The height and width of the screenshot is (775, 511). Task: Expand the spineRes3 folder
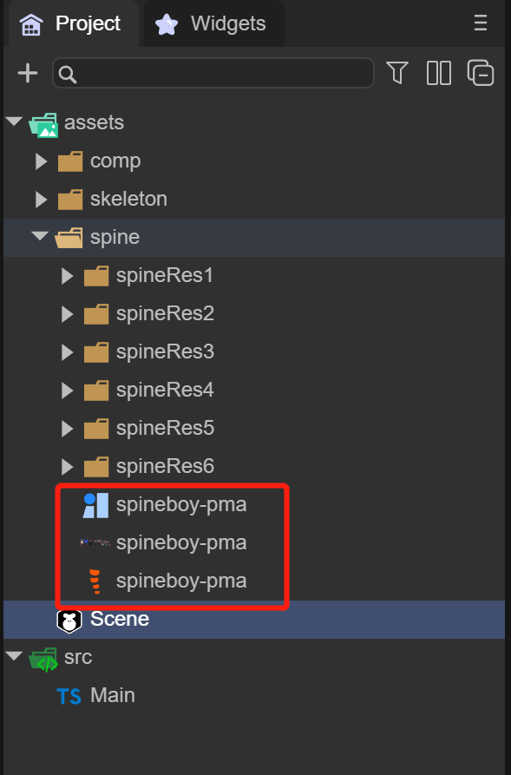67,351
